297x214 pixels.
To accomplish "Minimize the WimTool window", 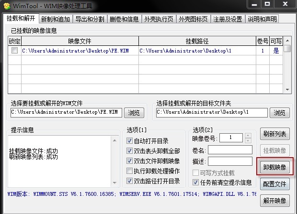I will pos(254,4).
